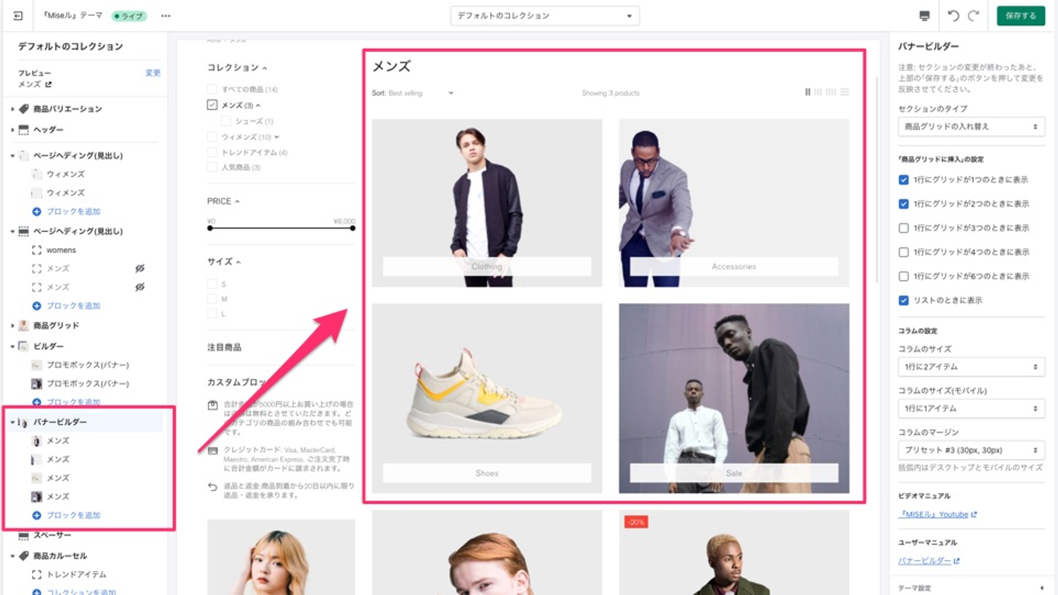Open 『MISEル』 Youtube video manual link

pos(933,515)
